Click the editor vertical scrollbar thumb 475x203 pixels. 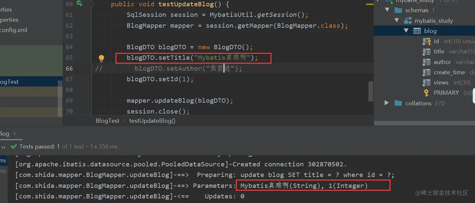click(x=371, y=91)
